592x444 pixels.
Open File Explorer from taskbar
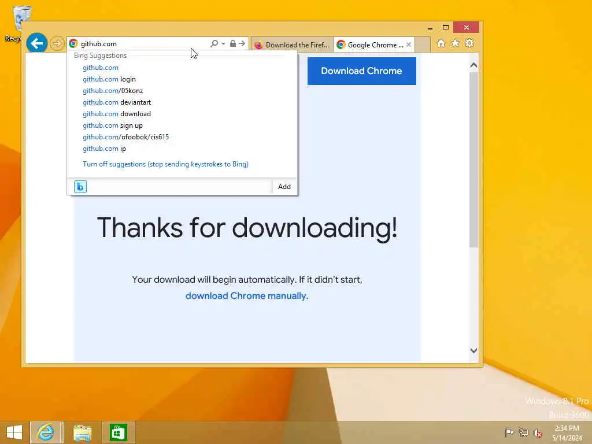82,432
